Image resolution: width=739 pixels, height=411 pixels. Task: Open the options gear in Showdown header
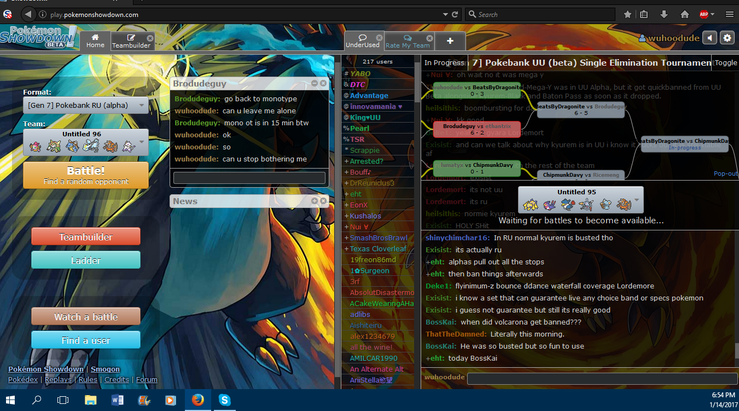727,38
